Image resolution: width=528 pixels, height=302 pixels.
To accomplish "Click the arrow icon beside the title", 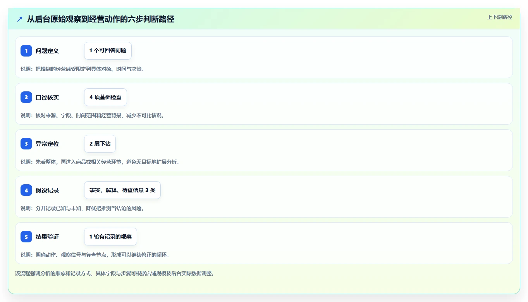I will 20,19.
